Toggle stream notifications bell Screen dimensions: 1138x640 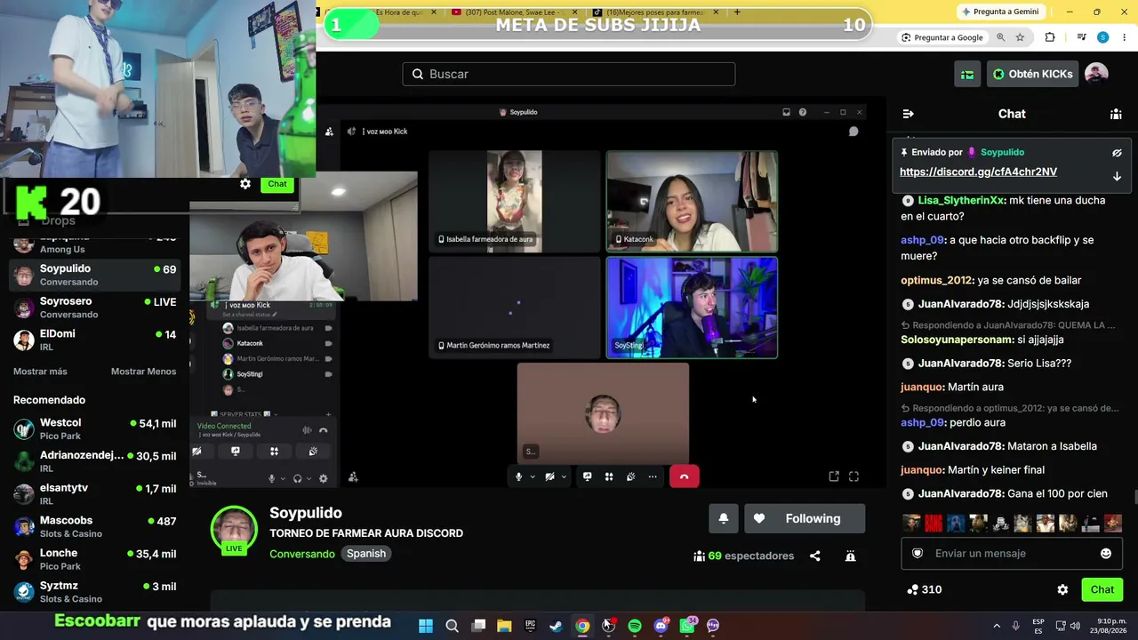tap(724, 518)
